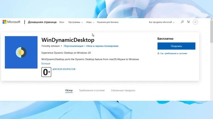Click the WinDynamicDesktop app icon image
Viewport: 213px width, 119px height.
pos(21,52)
